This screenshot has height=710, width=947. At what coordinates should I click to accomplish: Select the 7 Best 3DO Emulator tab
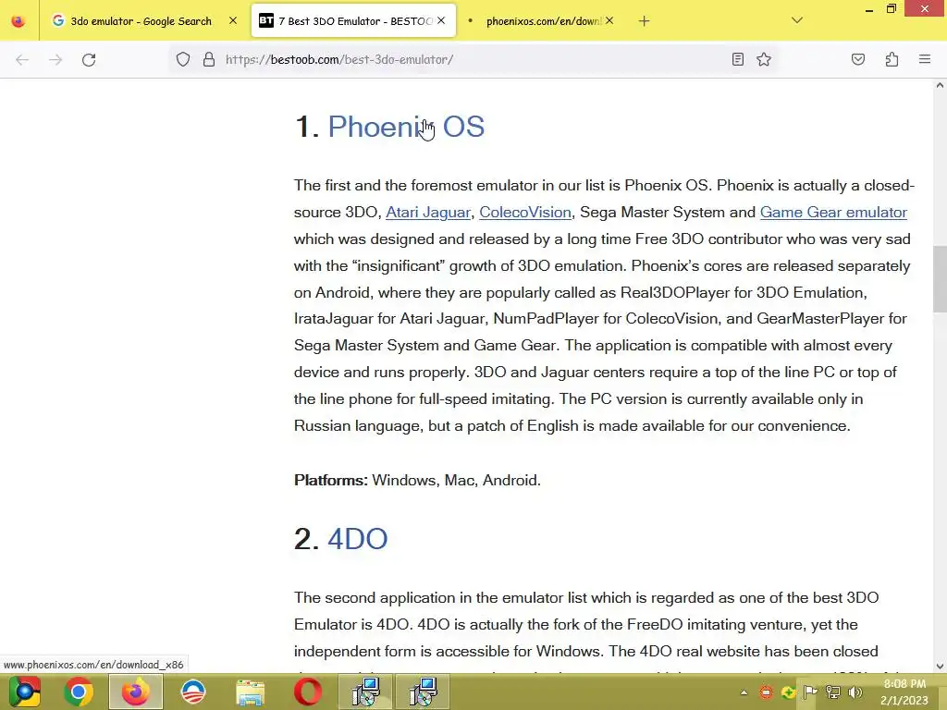(353, 21)
